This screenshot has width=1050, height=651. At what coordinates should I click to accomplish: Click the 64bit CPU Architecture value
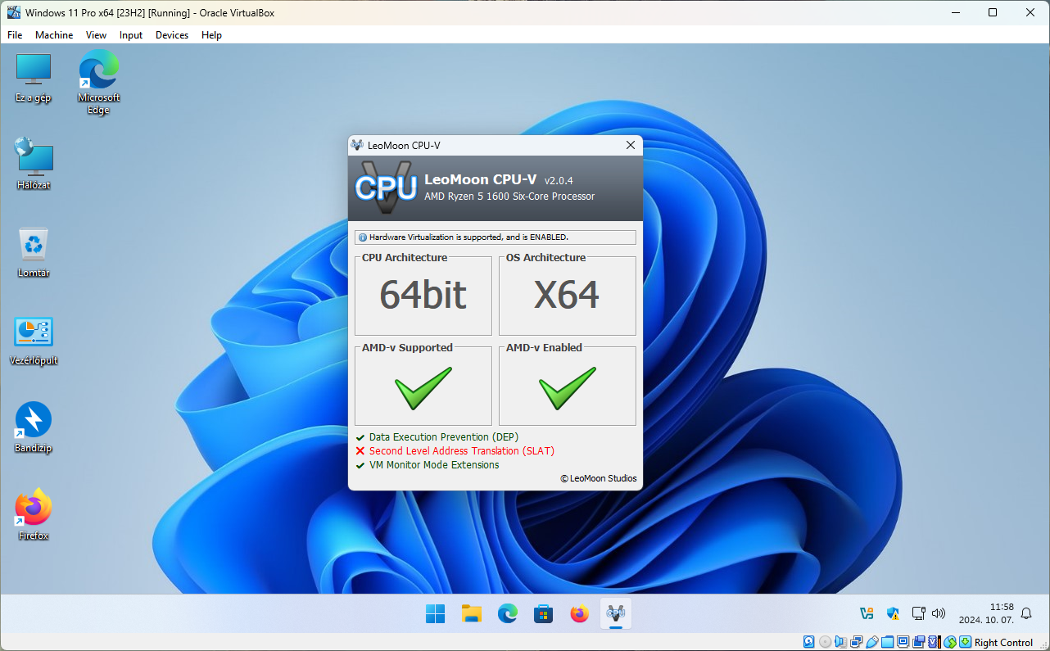pyautogui.click(x=423, y=295)
